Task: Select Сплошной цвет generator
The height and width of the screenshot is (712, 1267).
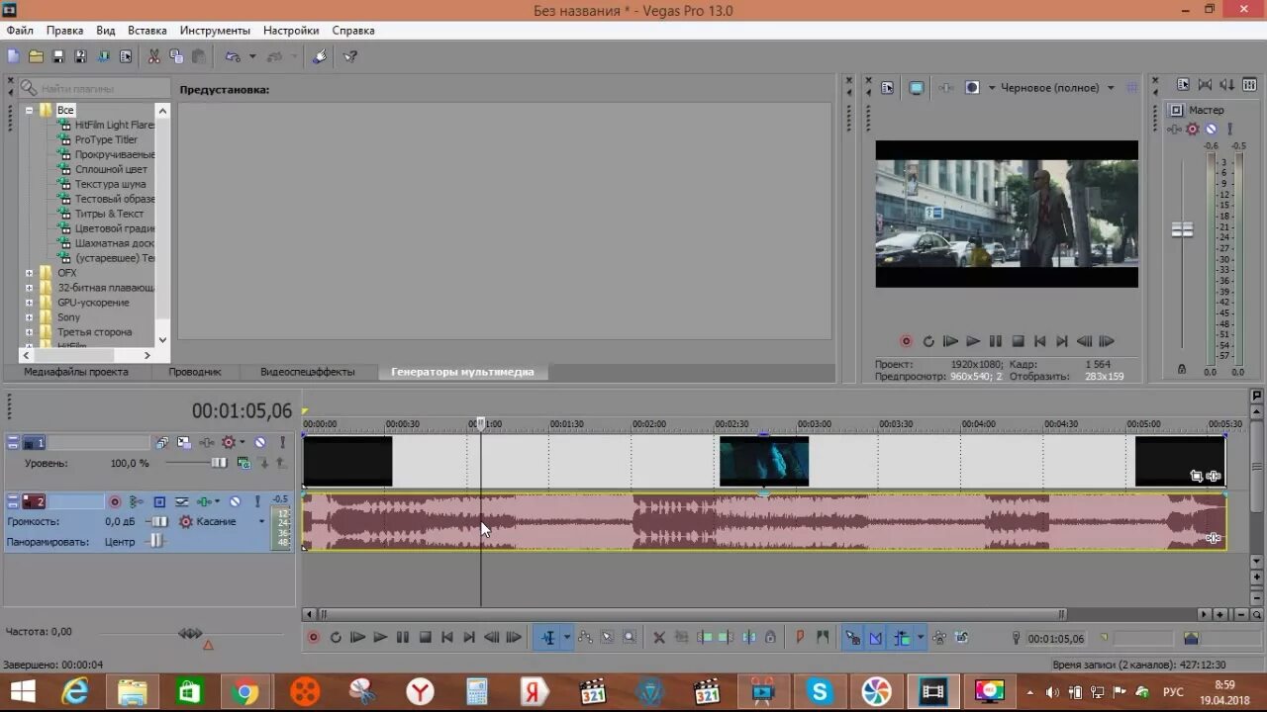Action: (111, 169)
